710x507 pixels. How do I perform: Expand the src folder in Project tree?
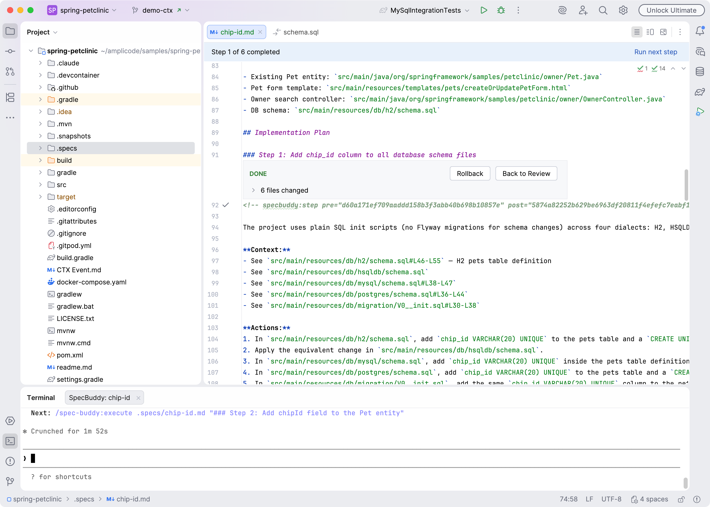click(40, 185)
